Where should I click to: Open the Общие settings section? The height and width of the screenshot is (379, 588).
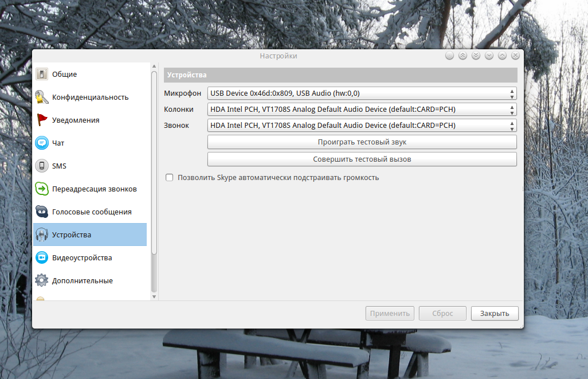click(x=90, y=74)
